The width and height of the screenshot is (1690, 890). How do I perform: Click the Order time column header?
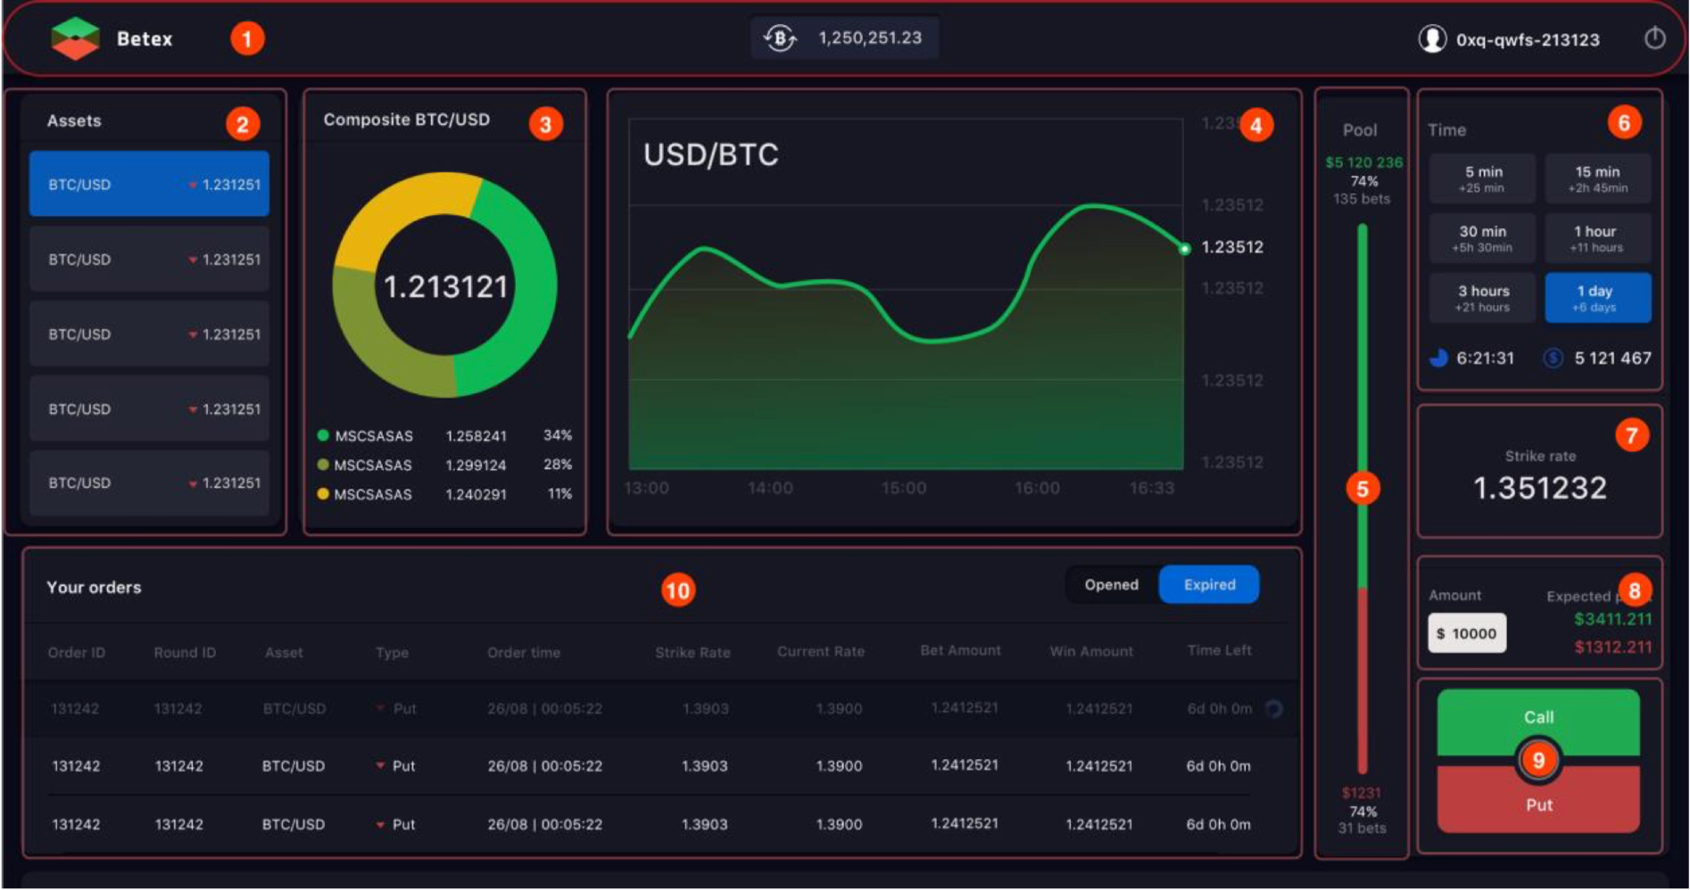click(x=524, y=652)
